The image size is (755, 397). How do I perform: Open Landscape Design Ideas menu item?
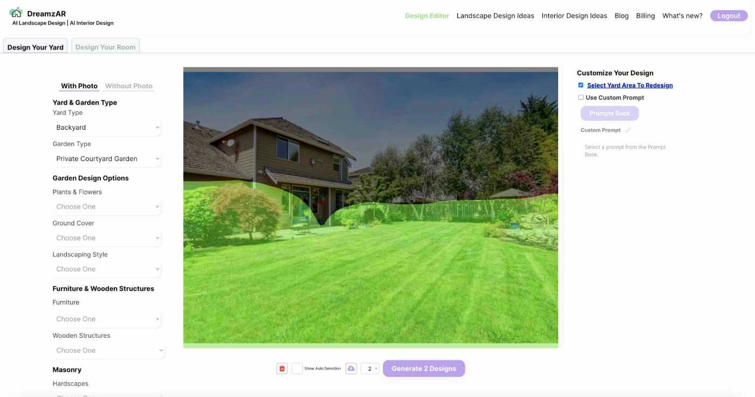(x=495, y=16)
